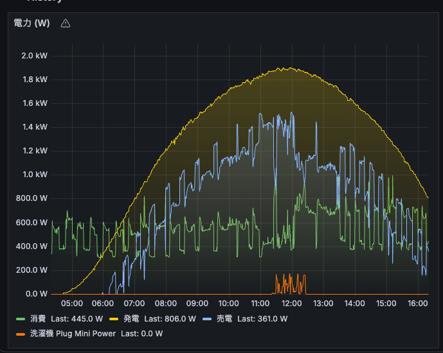The image size is (443, 353).
Task: Click the 05:00 label on the time axis
Action: click(x=71, y=304)
